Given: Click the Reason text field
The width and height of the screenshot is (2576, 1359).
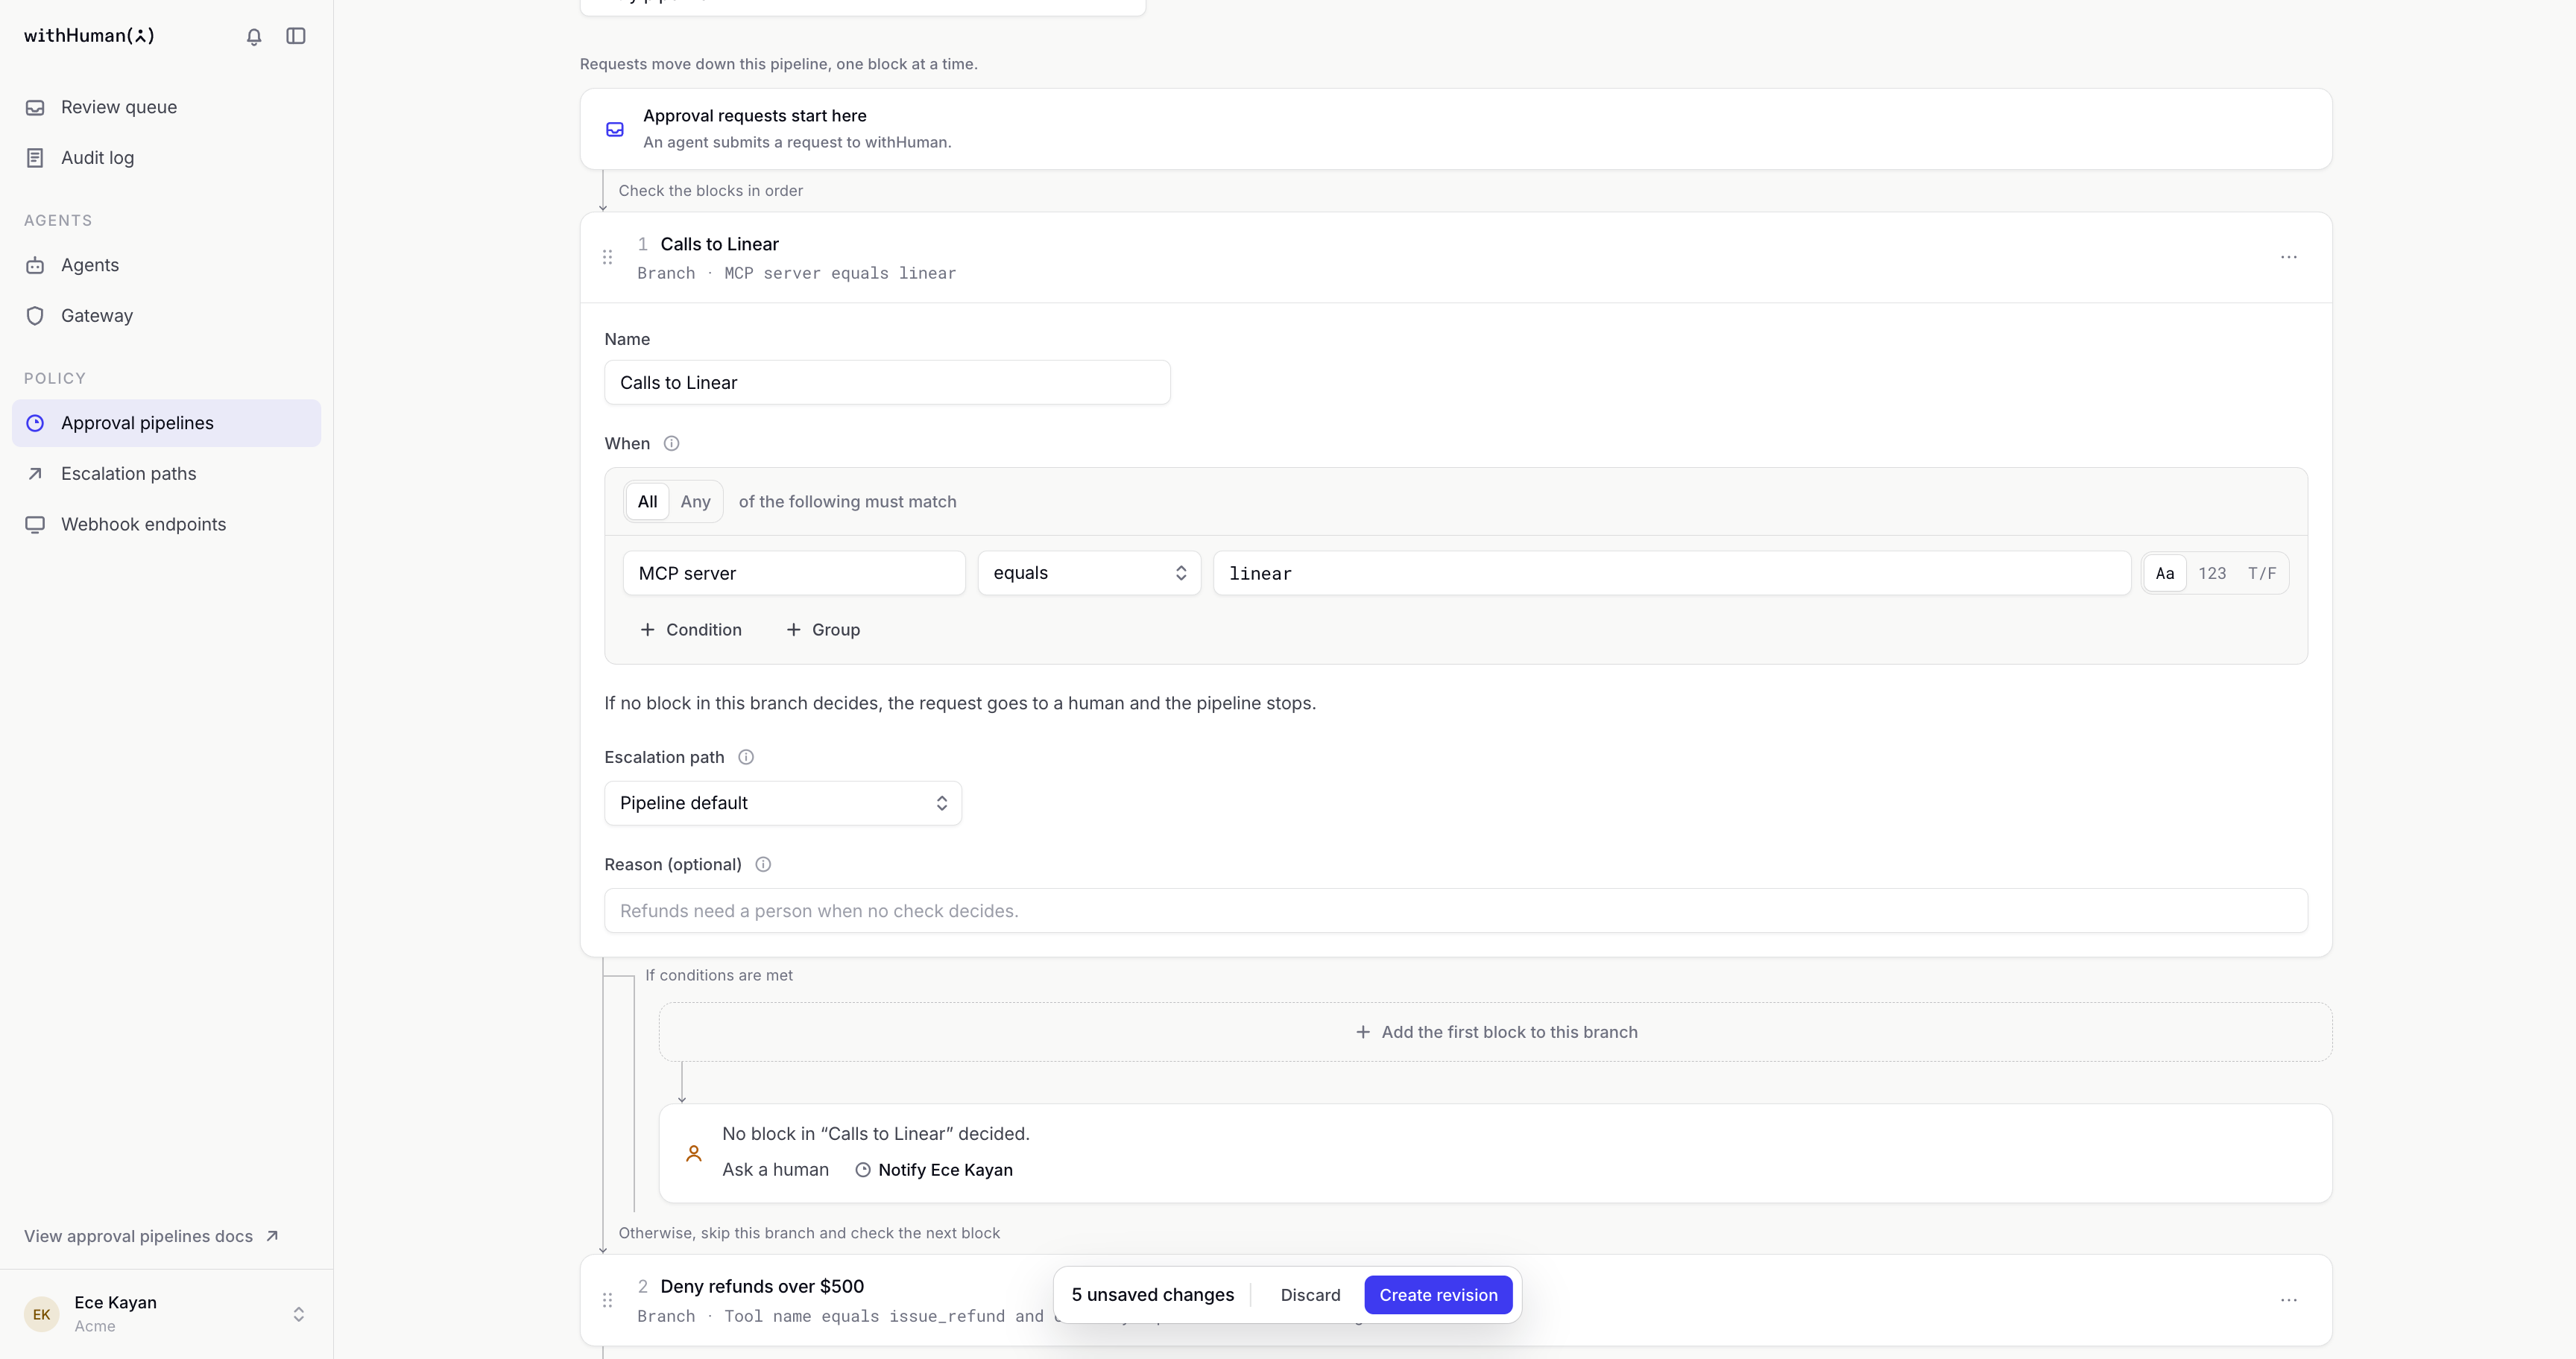Looking at the screenshot, I should tap(1456, 911).
